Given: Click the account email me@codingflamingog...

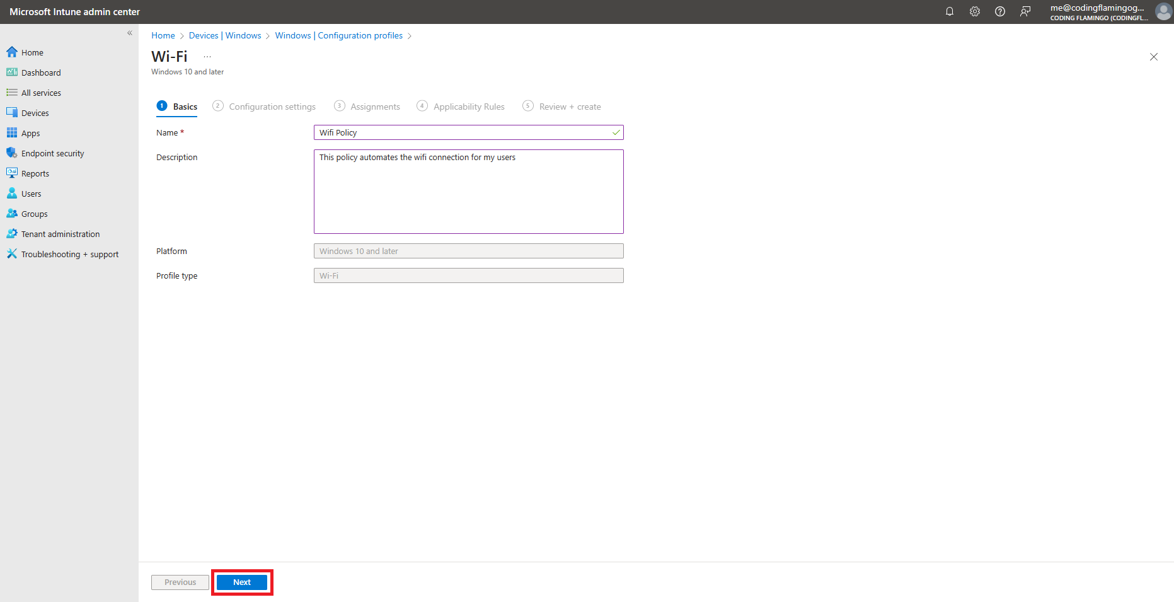Looking at the screenshot, I should click(1097, 8).
